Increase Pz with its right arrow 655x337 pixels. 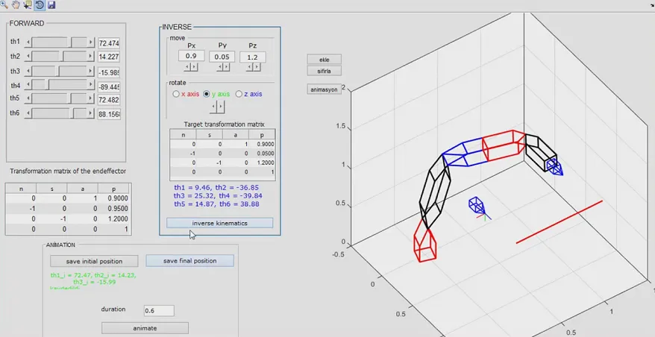[x=257, y=67]
